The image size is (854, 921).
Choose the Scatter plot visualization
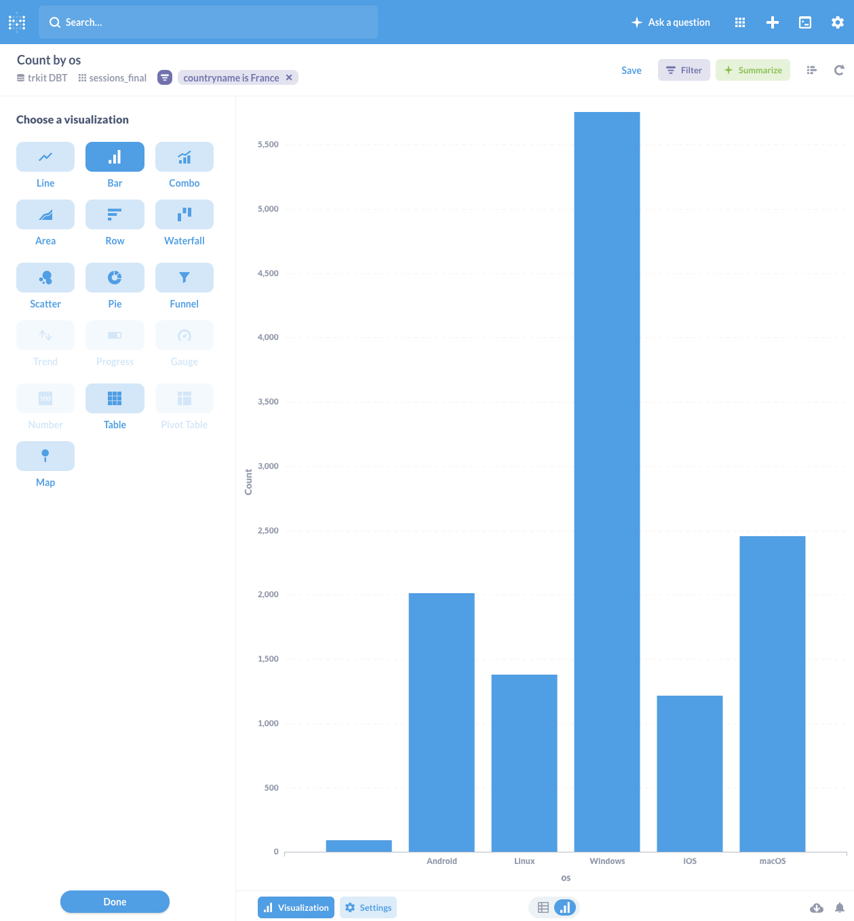pos(45,278)
